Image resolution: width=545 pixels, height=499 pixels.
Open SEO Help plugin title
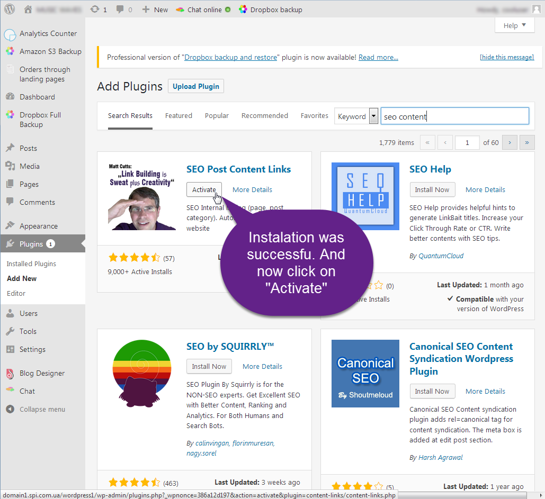(430, 169)
